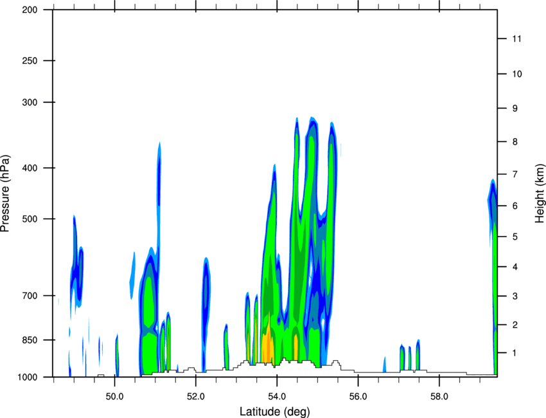Pick the 9 km height label
546x418 pixels.
click(x=515, y=109)
